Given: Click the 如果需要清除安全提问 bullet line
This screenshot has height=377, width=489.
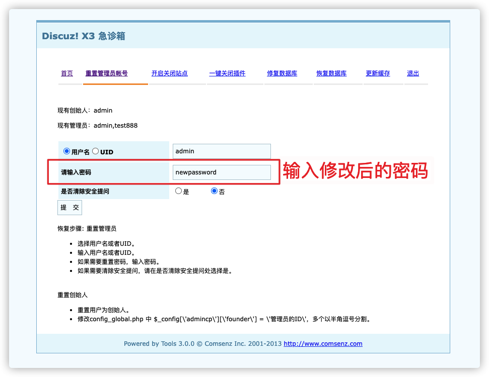Looking at the screenshot, I should tap(155, 271).
